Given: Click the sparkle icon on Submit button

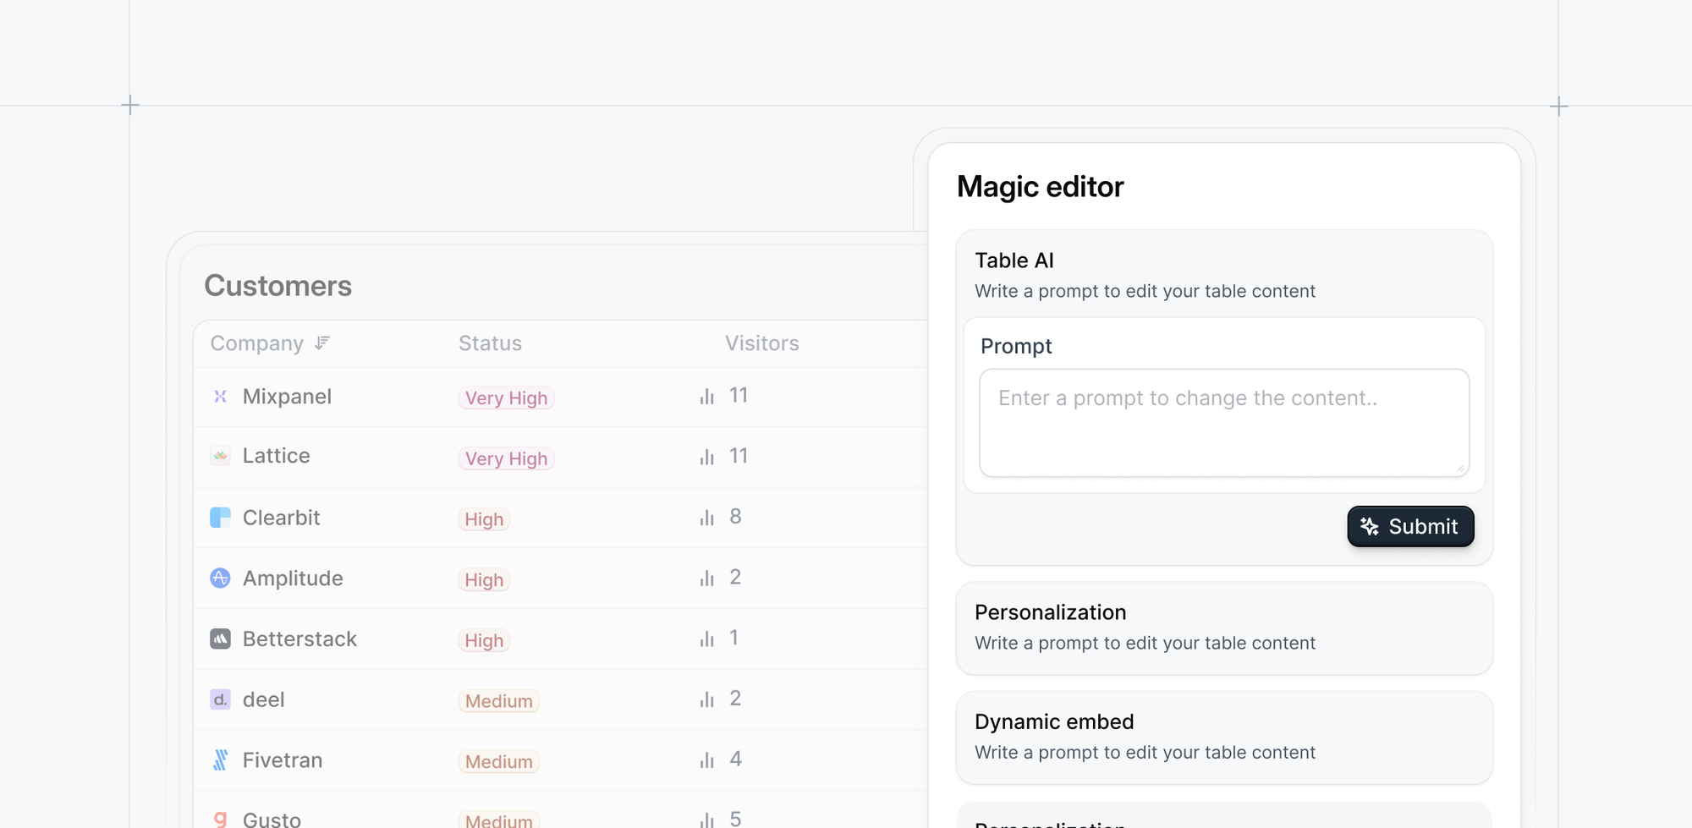Looking at the screenshot, I should pos(1370,526).
